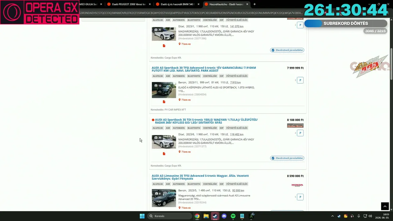This screenshot has height=221, width=393.
Task: Click the 116 402 km mileage link
Action: tap(237, 134)
